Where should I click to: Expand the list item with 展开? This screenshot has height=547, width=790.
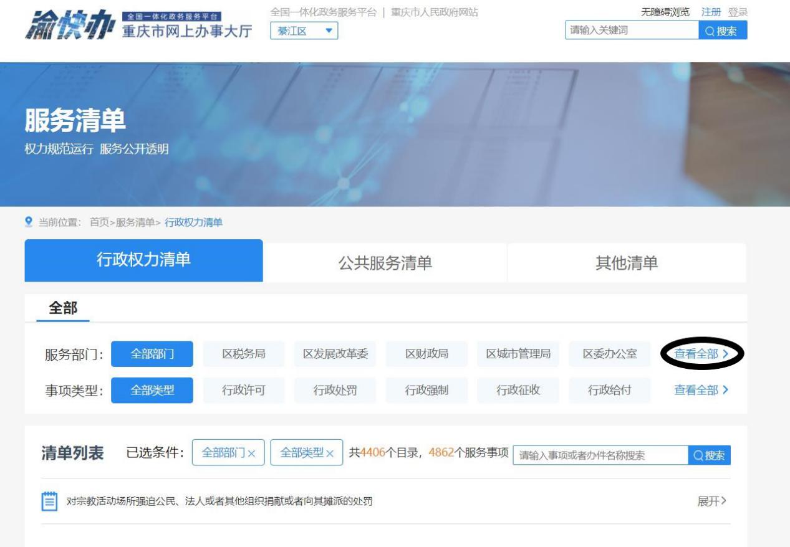click(711, 502)
